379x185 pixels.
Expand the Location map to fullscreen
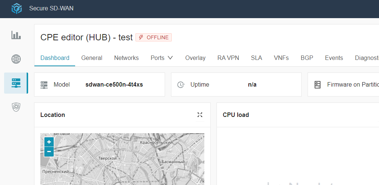click(200, 115)
